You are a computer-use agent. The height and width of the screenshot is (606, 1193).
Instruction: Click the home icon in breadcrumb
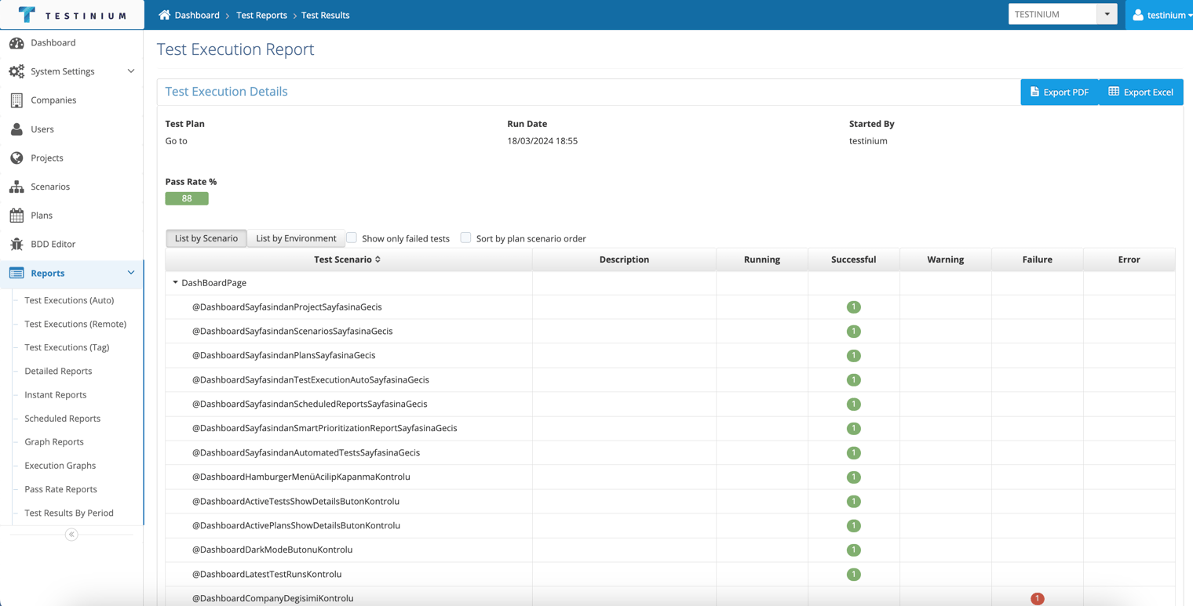[x=164, y=15]
